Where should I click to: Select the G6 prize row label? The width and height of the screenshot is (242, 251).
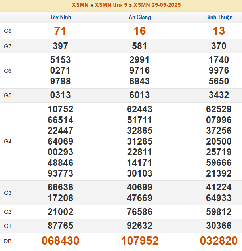click(8, 71)
